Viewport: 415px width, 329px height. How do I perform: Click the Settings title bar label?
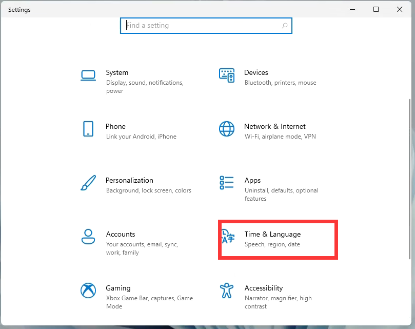point(19,9)
